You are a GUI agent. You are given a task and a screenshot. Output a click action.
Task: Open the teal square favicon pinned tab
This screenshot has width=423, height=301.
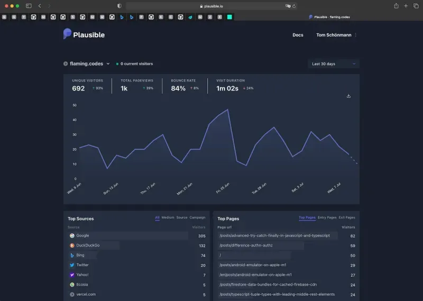pyautogui.click(x=229, y=17)
